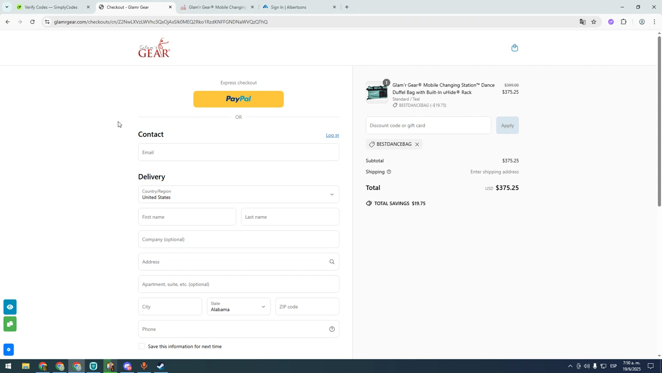Show hidden system tray icons

point(570,366)
